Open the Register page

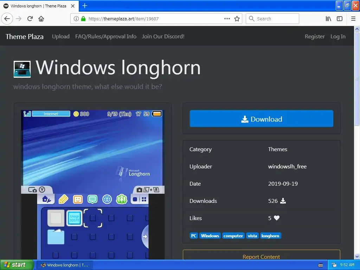pos(315,37)
